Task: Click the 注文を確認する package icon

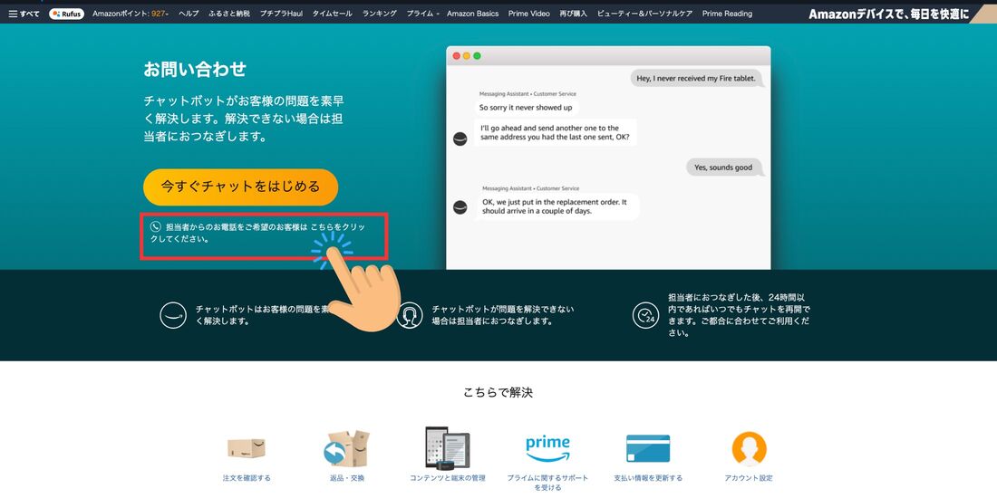Action: tap(246, 448)
